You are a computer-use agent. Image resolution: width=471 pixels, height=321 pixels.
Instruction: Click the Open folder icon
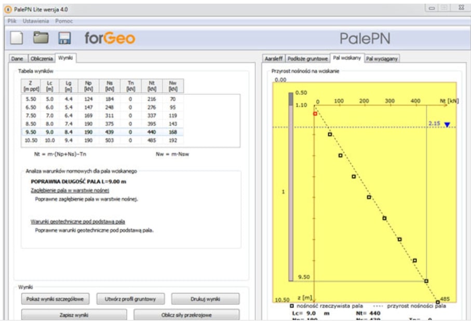[41, 39]
